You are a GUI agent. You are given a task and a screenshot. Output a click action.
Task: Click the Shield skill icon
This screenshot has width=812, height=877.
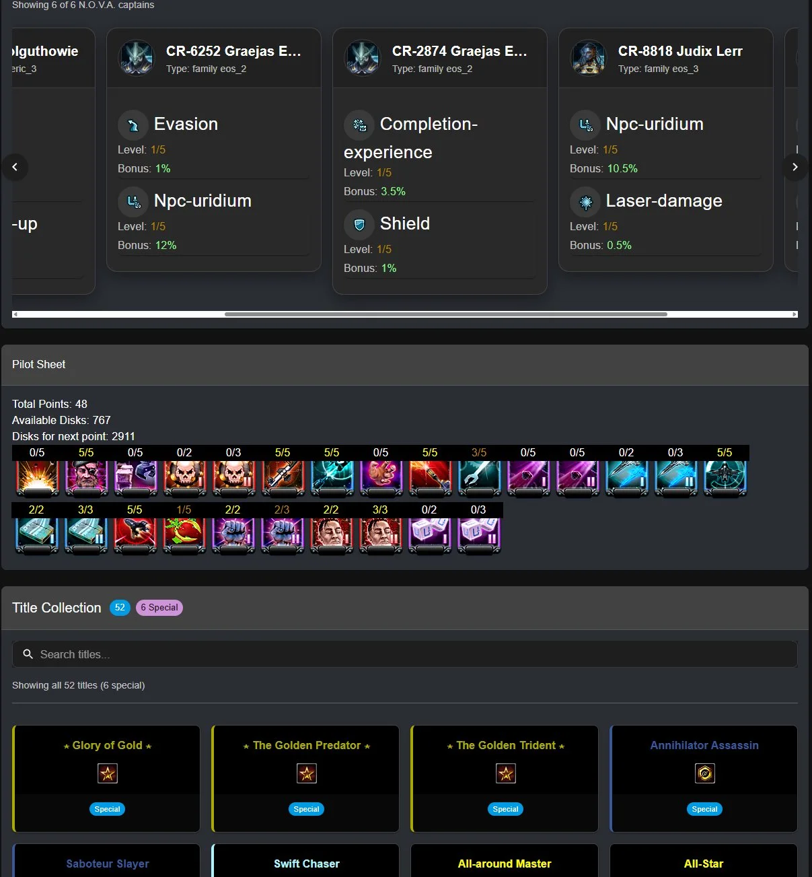coord(359,224)
